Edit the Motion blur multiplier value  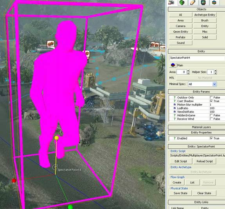tap(217, 105)
